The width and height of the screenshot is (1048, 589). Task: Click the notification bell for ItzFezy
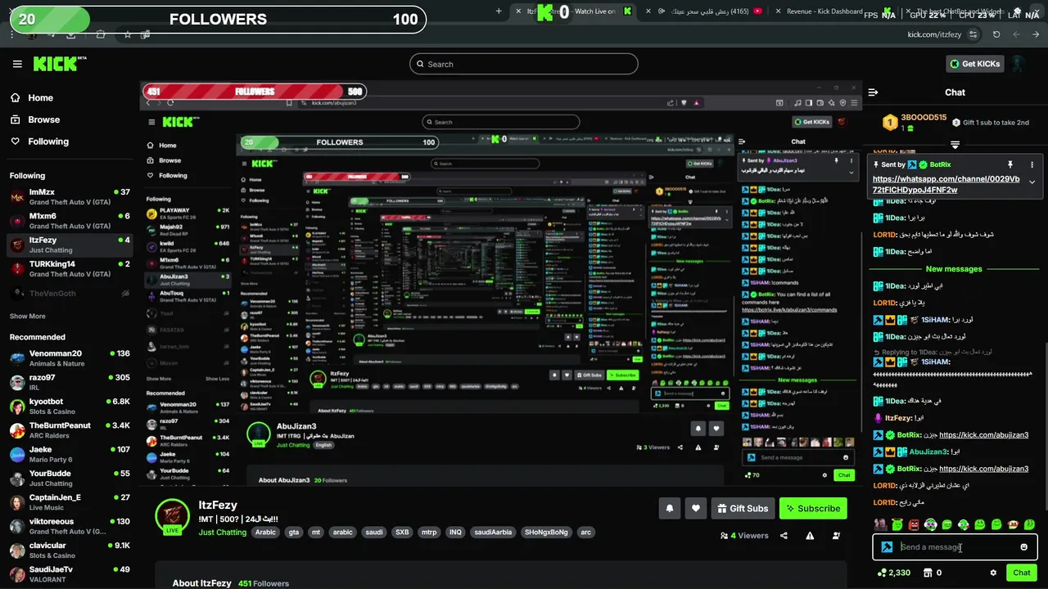click(x=669, y=508)
